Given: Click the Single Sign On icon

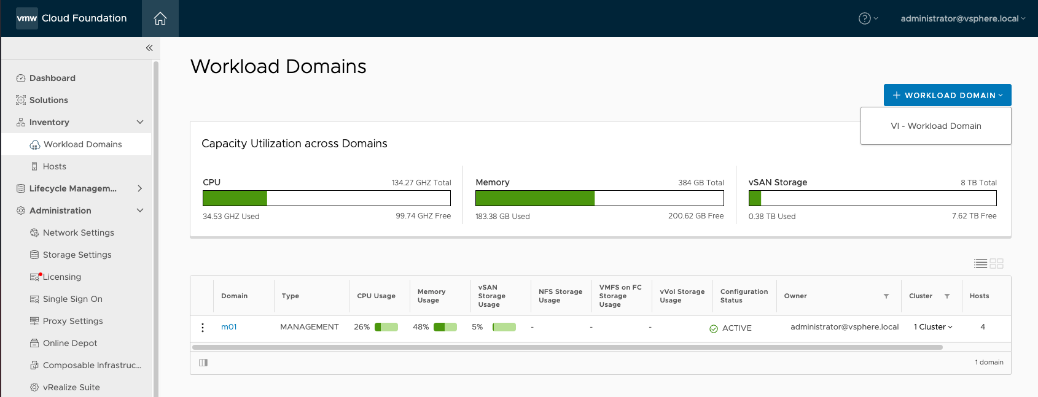Looking at the screenshot, I should [x=34, y=299].
